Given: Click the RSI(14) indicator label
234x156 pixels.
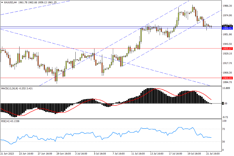Looking at the screenshot, I should [x=6, y=121].
